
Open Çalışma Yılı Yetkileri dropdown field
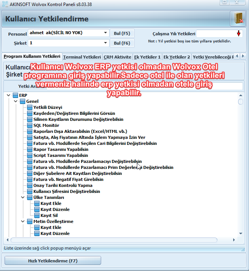pyautogui.click(x=219, y=33)
